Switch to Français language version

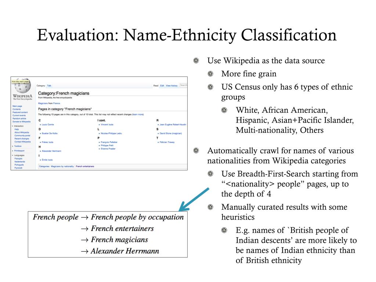[x=18, y=159]
